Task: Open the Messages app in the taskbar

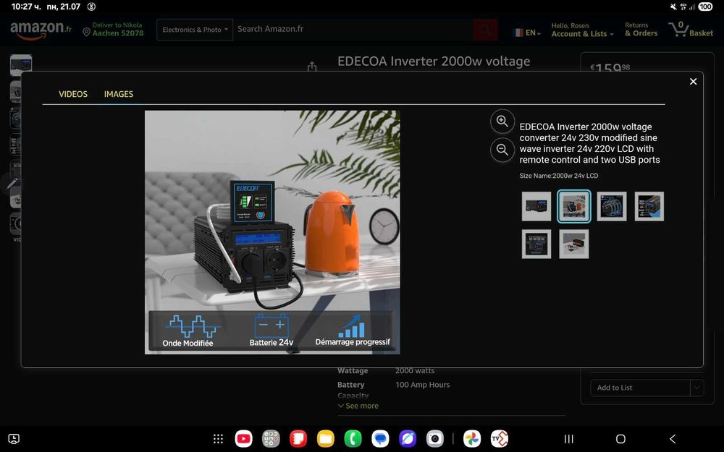Action: click(x=380, y=439)
